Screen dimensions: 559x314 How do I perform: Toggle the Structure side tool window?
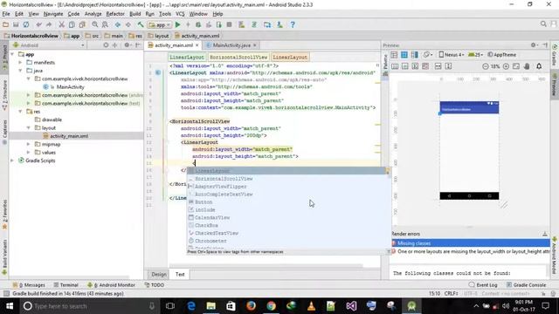[4, 94]
